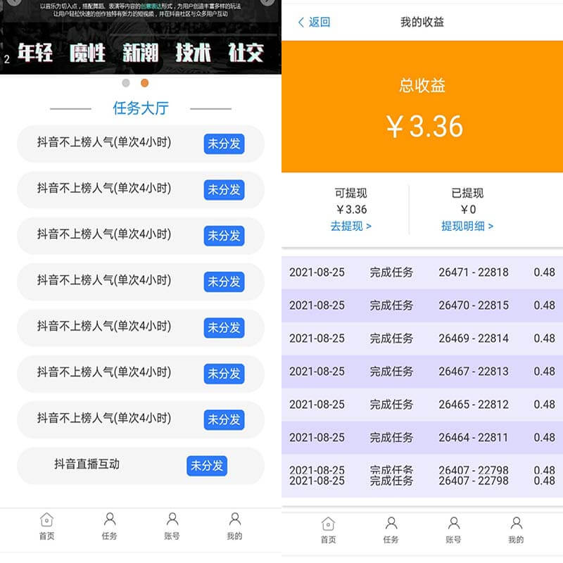Select the orange carousel dot under the banner

145,83
